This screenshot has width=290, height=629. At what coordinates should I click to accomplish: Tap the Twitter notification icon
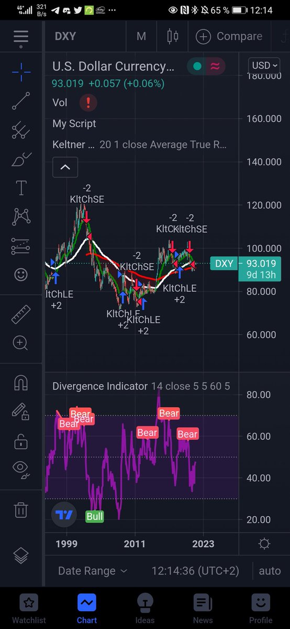pos(78,10)
